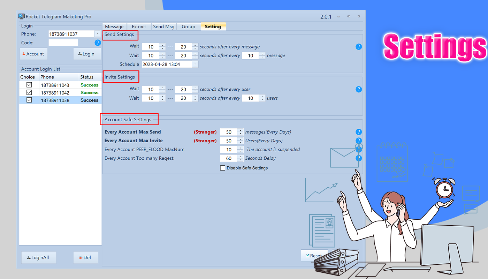Click help icon next to Max Invite users
Viewport: 488px width, 279px height.
click(x=359, y=141)
